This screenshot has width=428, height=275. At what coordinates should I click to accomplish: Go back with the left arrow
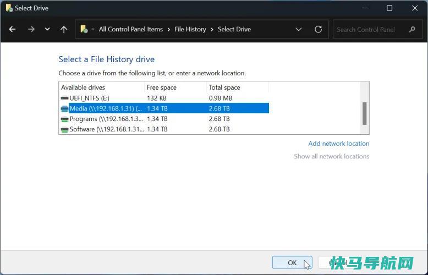[12, 29]
